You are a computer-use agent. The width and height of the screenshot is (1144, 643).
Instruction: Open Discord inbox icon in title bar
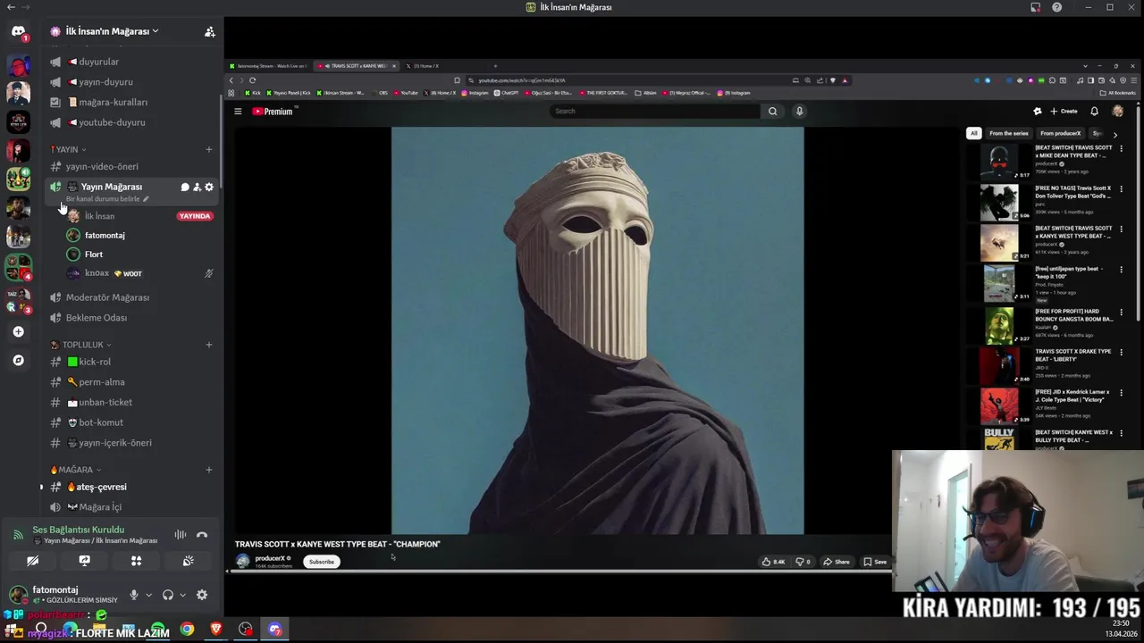point(1035,7)
